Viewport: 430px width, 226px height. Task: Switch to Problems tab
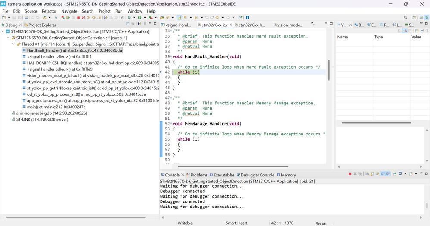196,175
